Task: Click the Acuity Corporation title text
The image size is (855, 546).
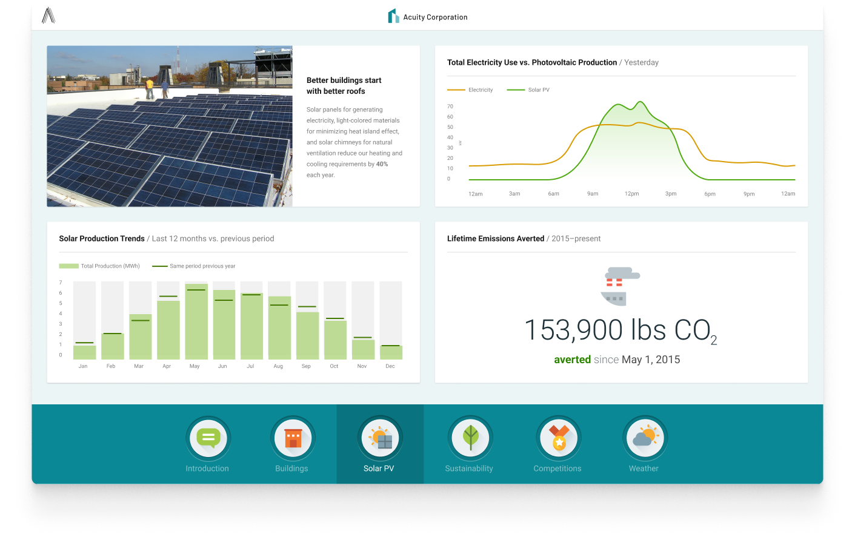Action: tap(435, 18)
